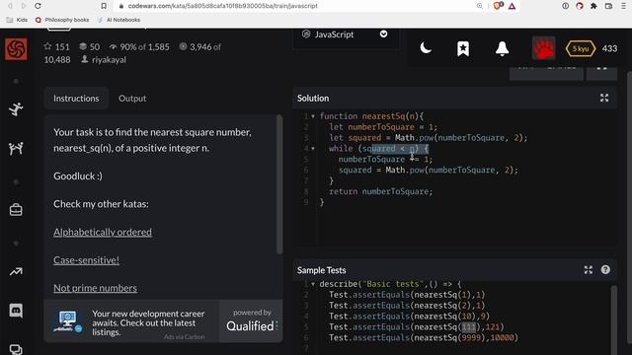The height and width of the screenshot is (355, 632).
Task: Reload the page with browser refresh
Action: click(x=38, y=6)
